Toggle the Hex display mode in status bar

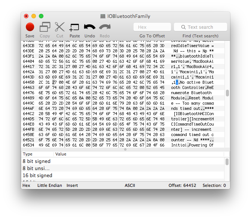coord(26,185)
